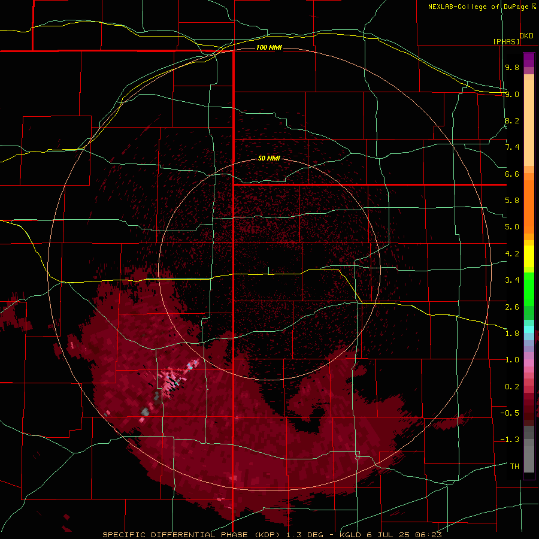Click the 7.4 scale value
The image size is (539, 539).
coord(512,147)
